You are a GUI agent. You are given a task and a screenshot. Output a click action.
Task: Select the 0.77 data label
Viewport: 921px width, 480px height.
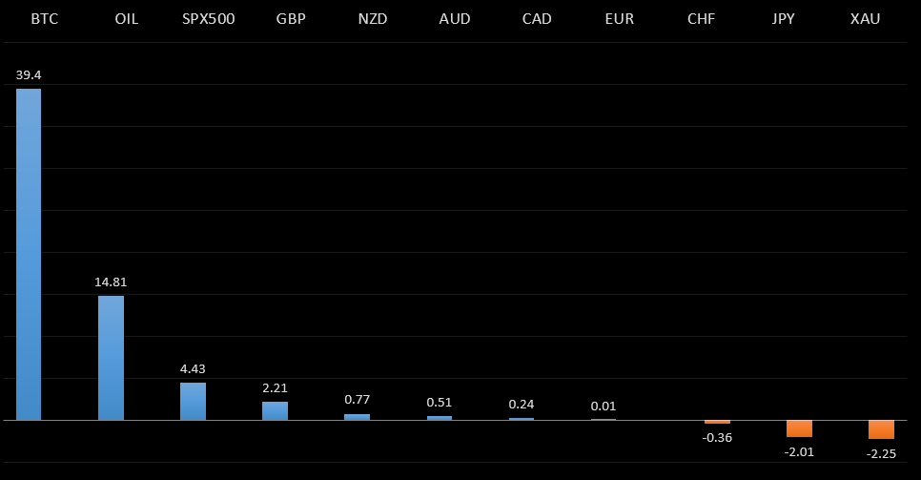357,400
